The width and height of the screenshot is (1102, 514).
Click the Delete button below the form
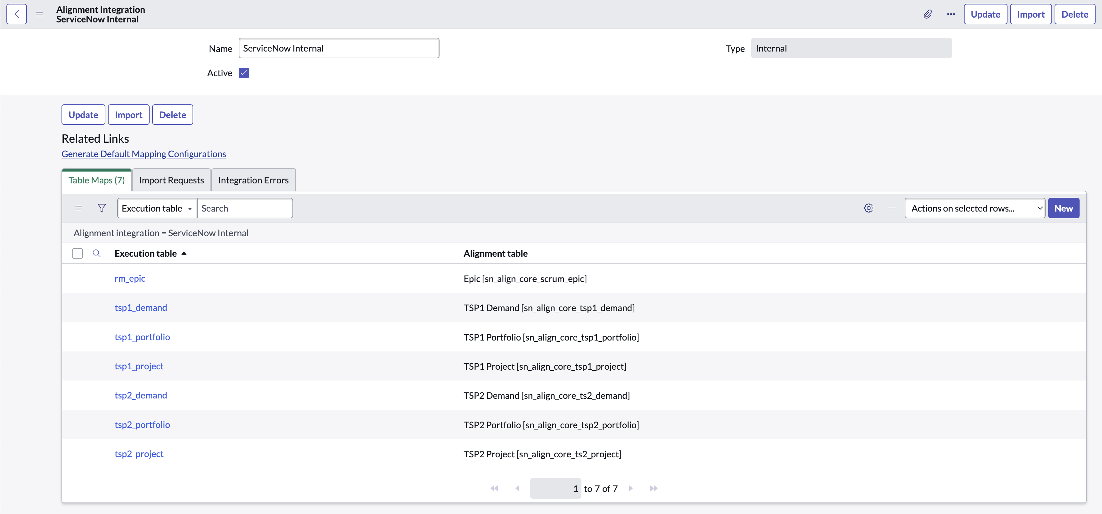point(173,115)
